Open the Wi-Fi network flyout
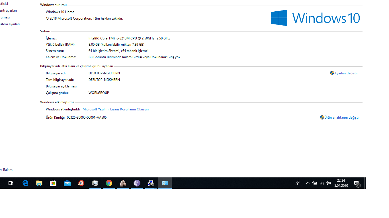The width and height of the screenshot is (389, 218). (322, 183)
